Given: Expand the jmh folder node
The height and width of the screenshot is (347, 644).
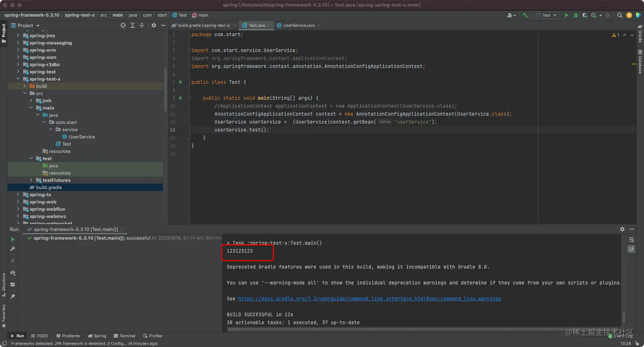Looking at the screenshot, I should [x=31, y=101].
